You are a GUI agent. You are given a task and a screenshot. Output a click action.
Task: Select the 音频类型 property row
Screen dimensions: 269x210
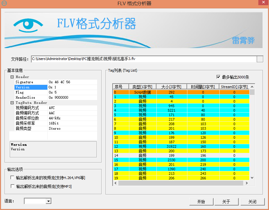56,128
